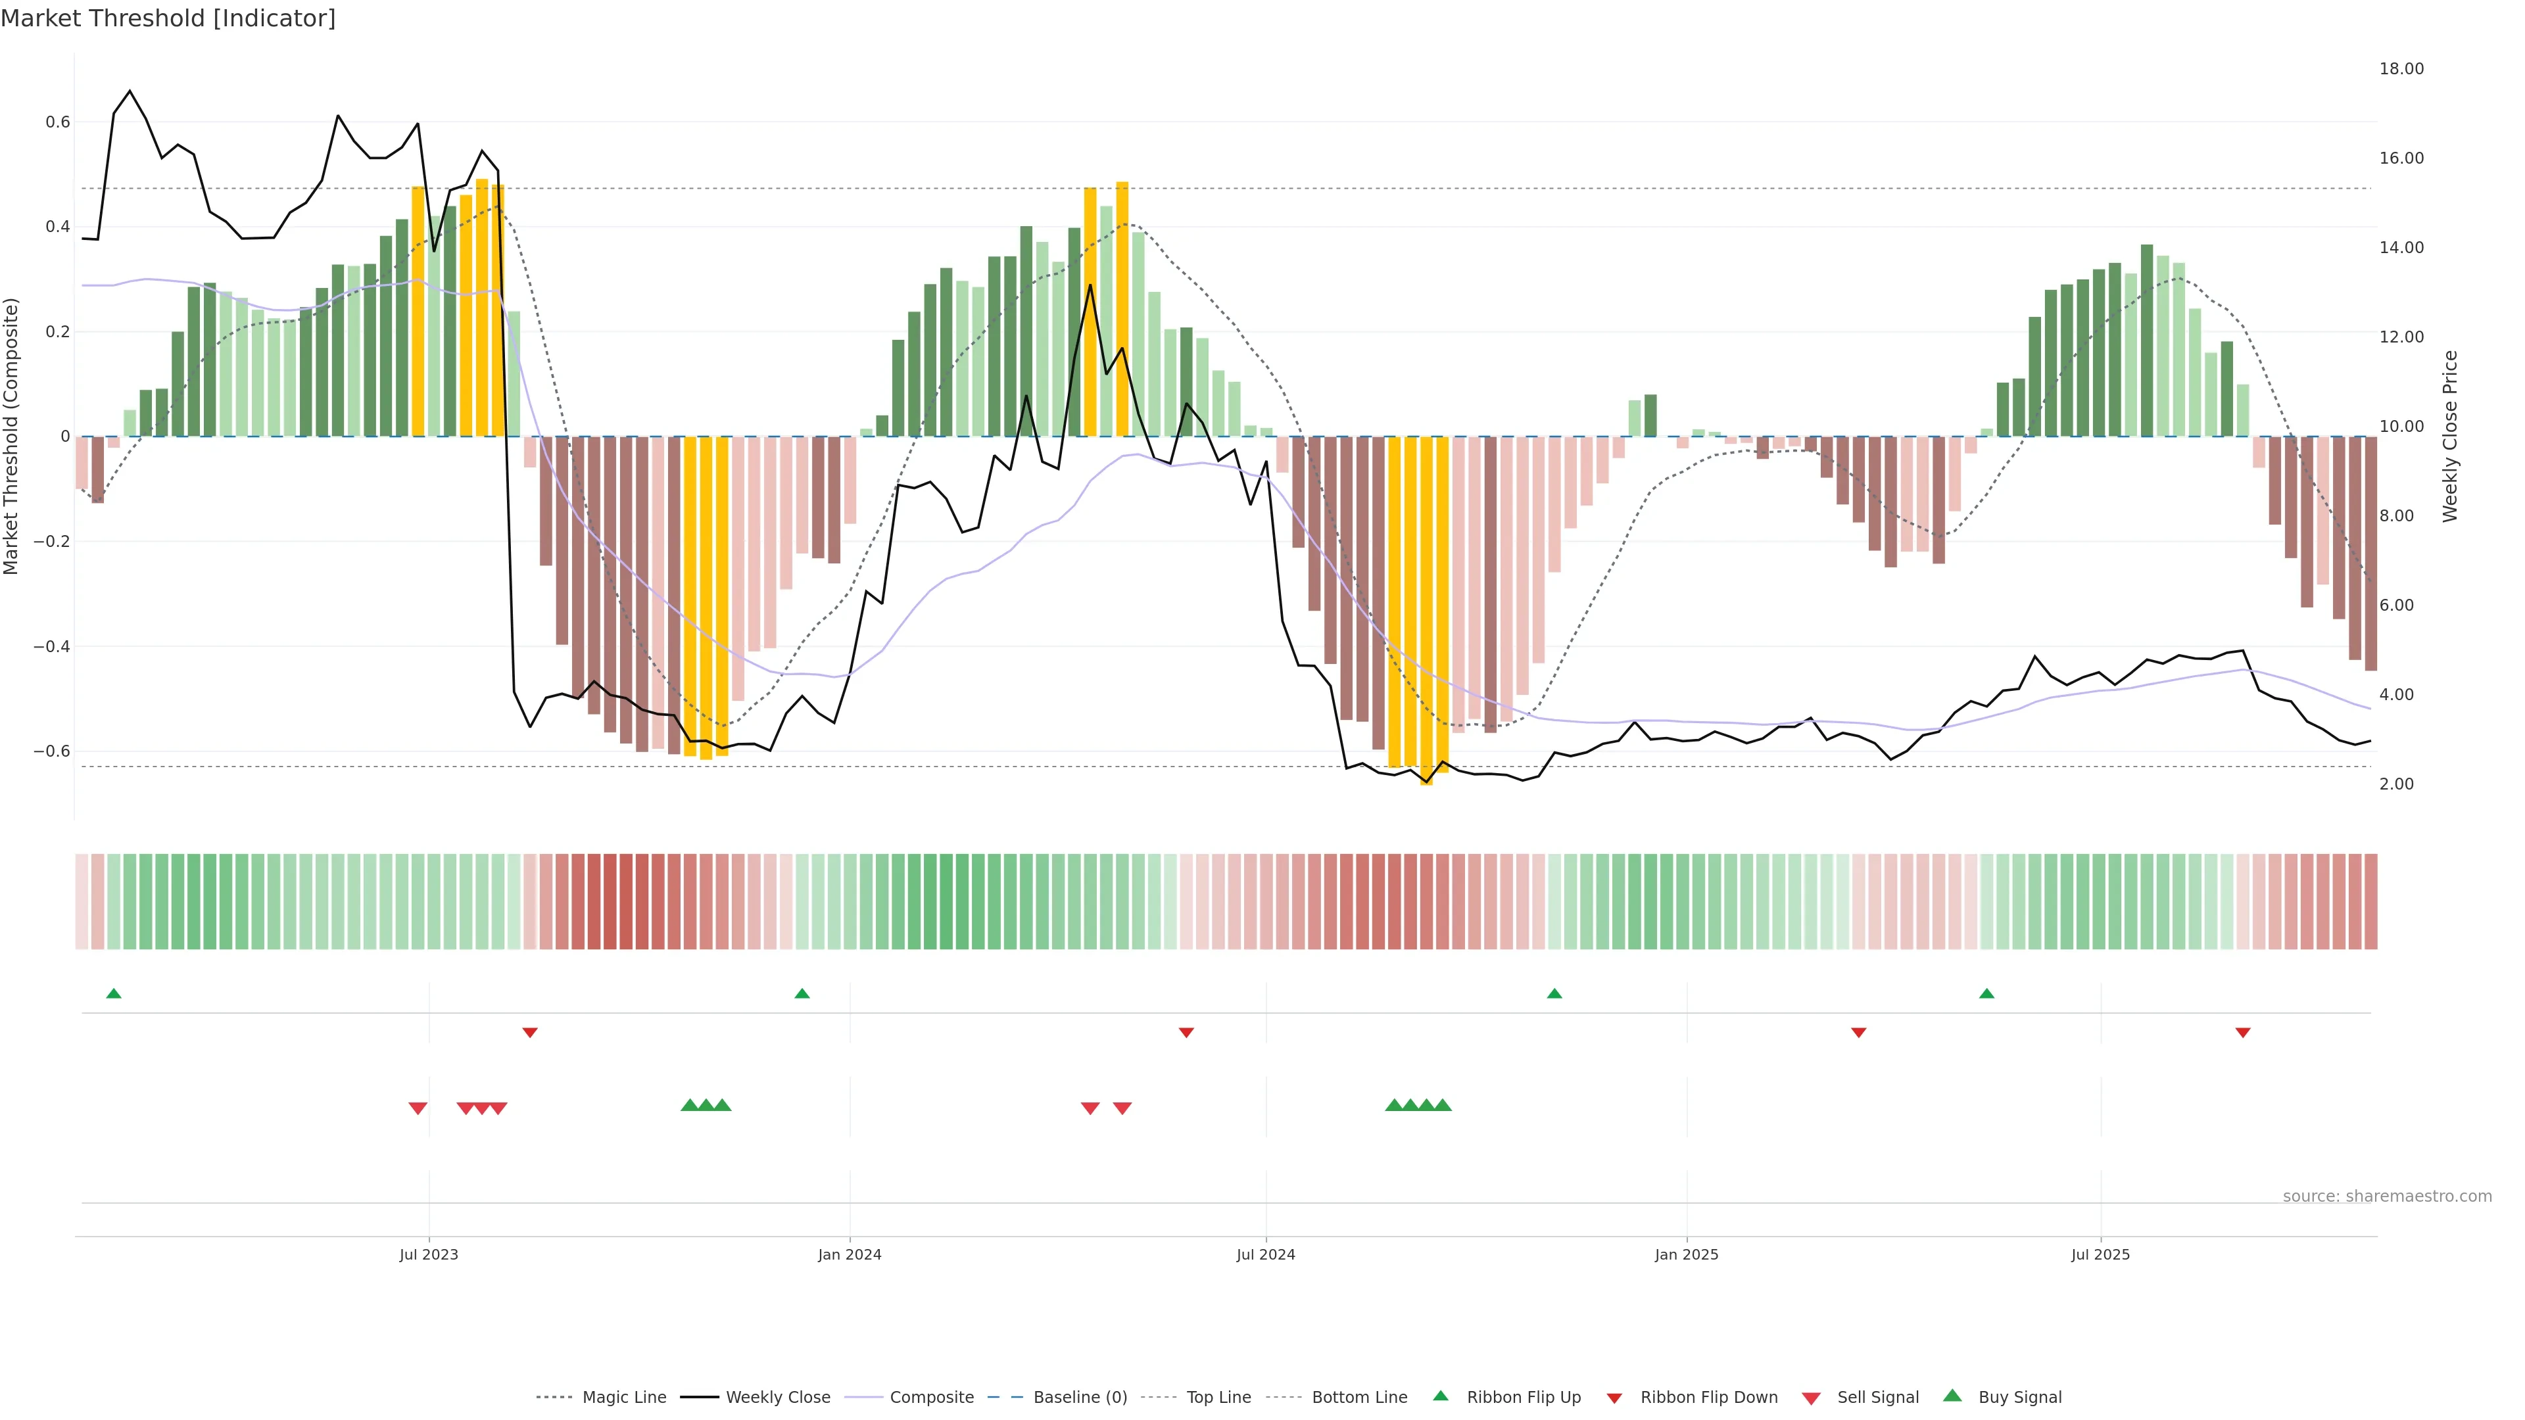Screen dimensions: 2525x1420
Task: Click Ribbon Flip Down marker just before Jul 2024
Action: (x=1186, y=1032)
